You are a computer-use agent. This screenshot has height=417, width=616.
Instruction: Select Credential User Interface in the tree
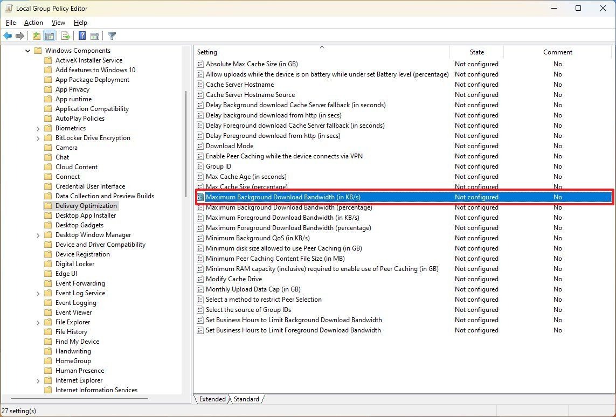[90, 186]
